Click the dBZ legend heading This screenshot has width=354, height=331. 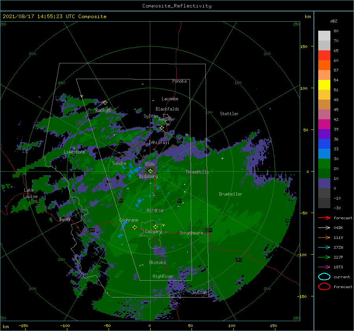tap(334, 21)
